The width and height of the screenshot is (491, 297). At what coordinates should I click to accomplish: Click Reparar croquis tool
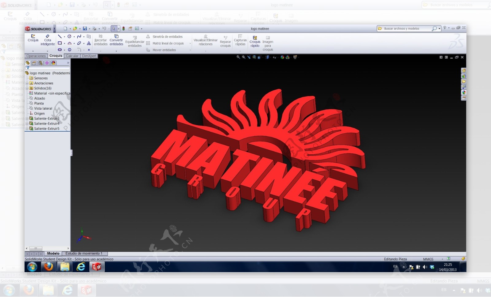[x=225, y=42]
